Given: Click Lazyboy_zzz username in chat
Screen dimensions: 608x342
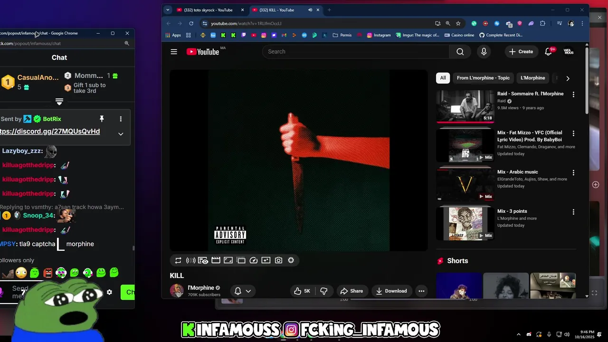Looking at the screenshot, I should (x=22, y=151).
